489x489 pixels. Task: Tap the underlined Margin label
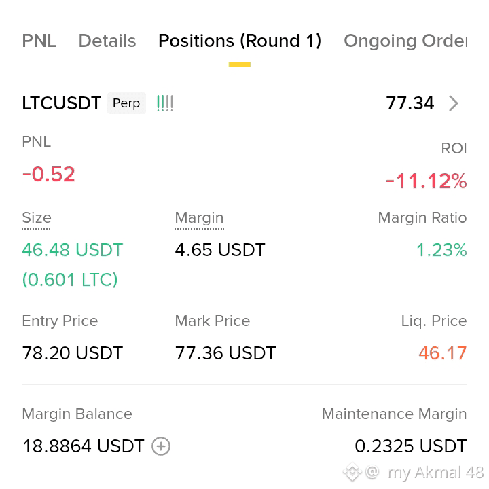[x=199, y=218]
